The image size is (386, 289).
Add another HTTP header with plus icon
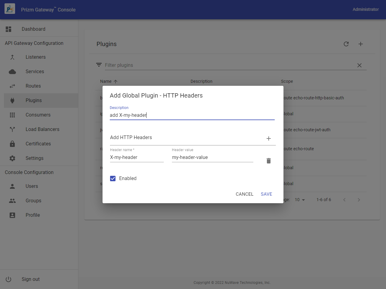coord(269,138)
